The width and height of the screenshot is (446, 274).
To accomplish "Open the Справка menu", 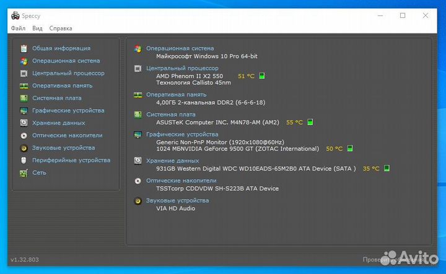I will (61, 28).
